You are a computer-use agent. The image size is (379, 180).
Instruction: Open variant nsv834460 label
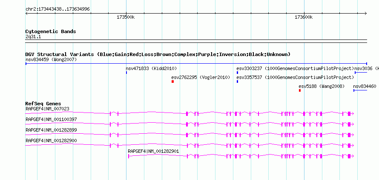pyautogui.click(x=365, y=86)
